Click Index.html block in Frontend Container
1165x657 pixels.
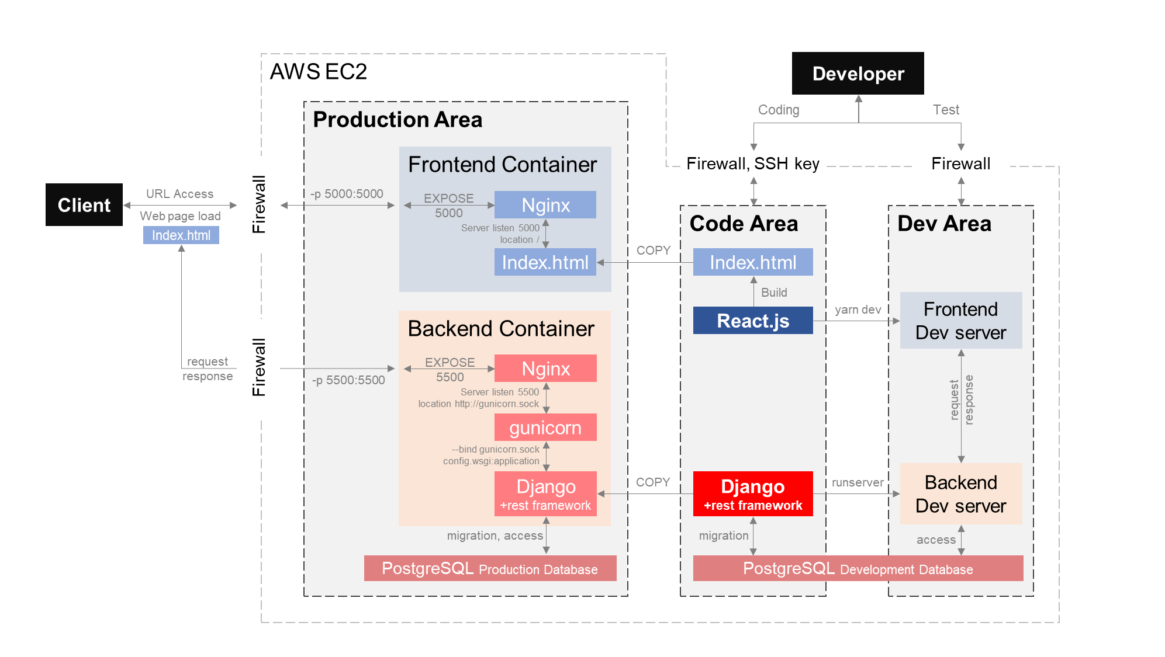pyautogui.click(x=545, y=262)
